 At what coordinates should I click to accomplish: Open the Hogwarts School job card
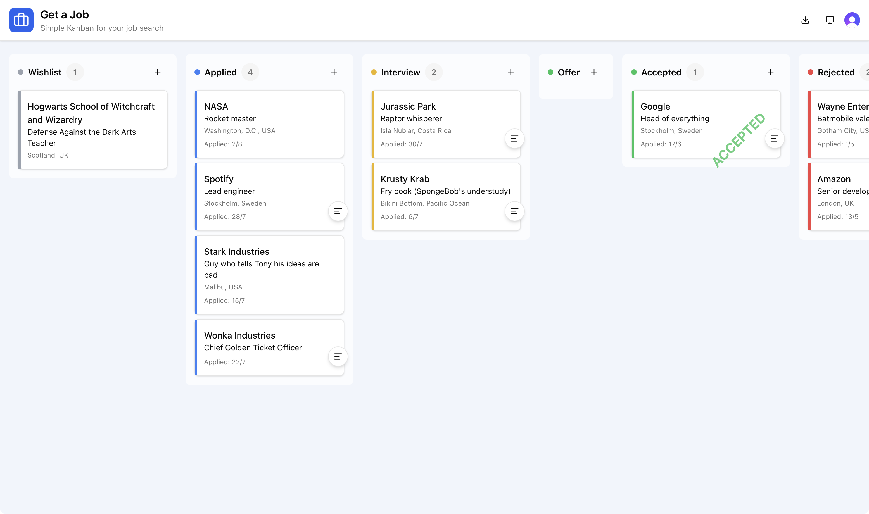pos(93,130)
